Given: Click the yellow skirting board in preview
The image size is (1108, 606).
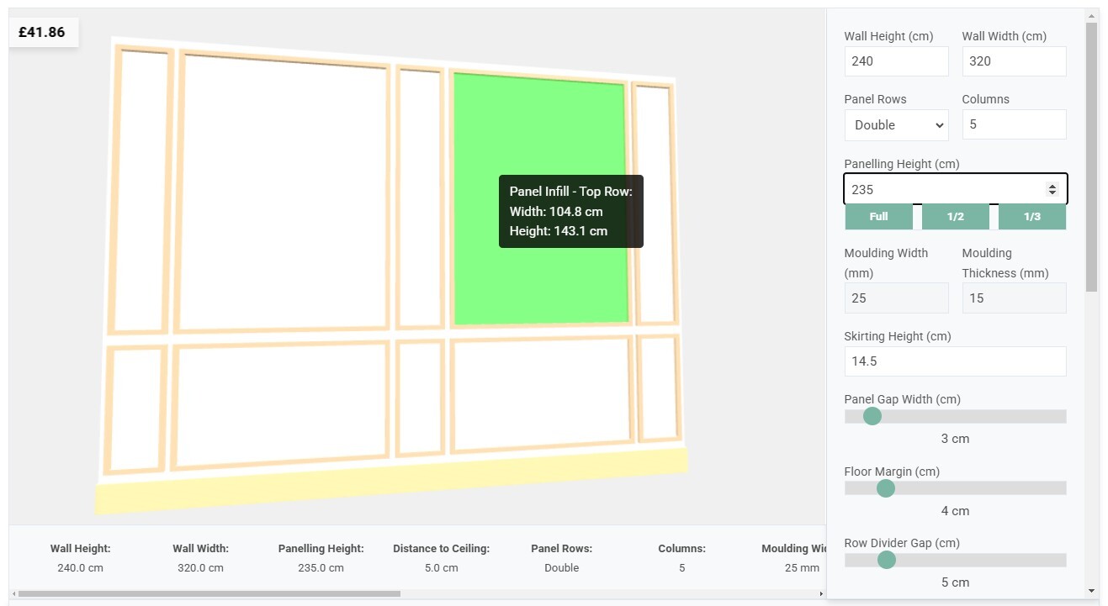Looking at the screenshot, I should coord(391,484).
